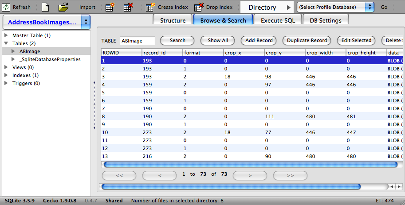Select row 3 with crop_y 98
The width and height of the screenshot is (405, 205).
coord(252,77)
